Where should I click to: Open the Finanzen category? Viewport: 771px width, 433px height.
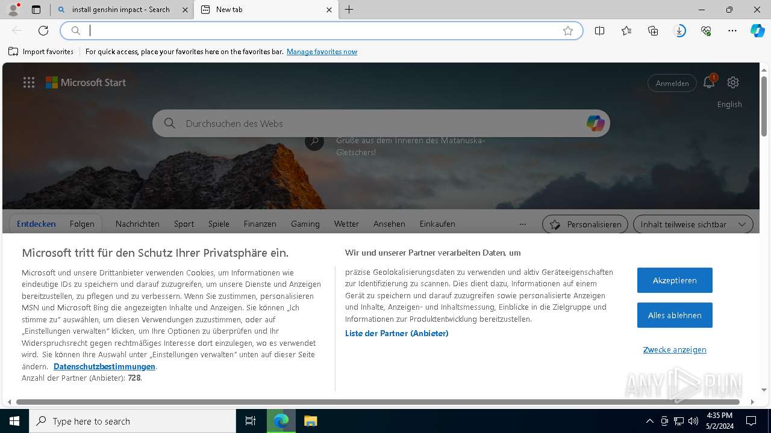point(260,224)
